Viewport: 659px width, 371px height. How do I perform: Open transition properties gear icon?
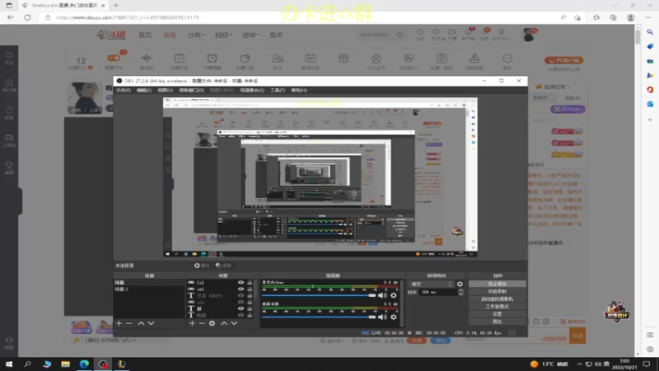460,284
